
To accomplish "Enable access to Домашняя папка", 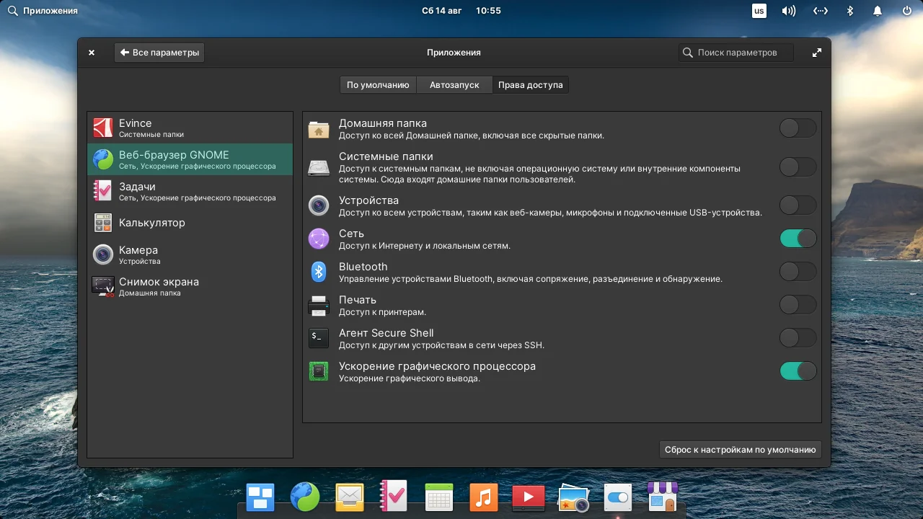I will click(x=798, y=127).
